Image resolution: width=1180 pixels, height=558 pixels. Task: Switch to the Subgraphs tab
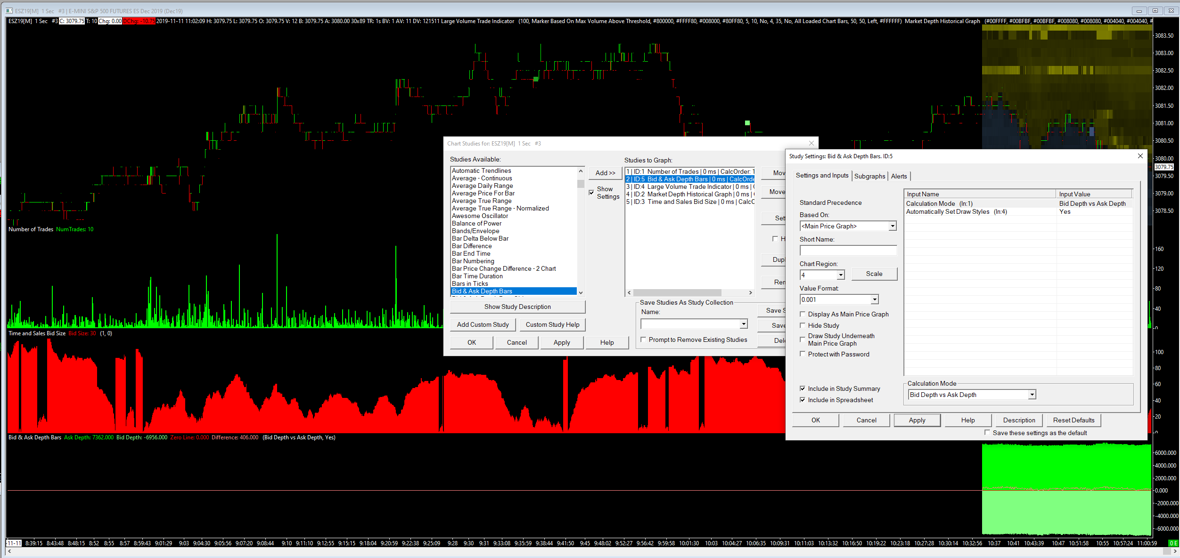click(869, 176)
